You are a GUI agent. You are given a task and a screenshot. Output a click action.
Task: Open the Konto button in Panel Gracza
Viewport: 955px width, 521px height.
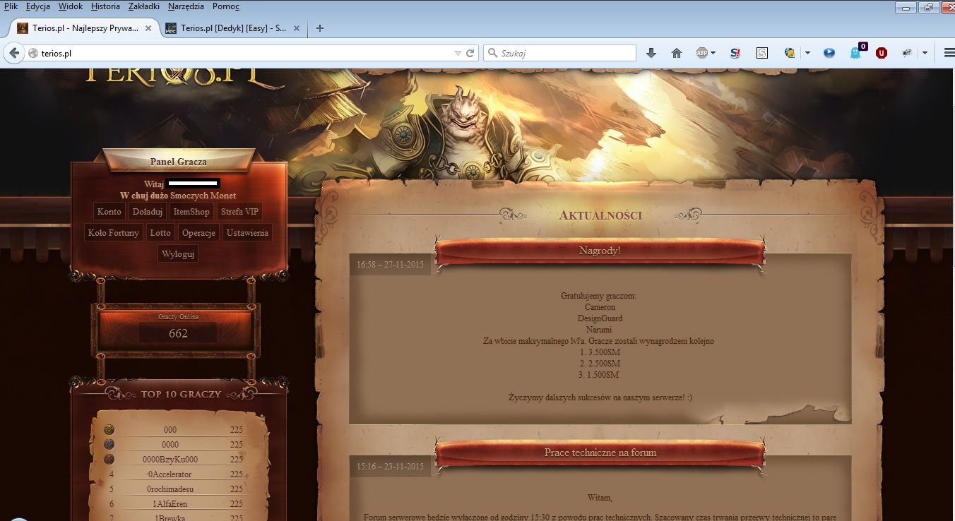point(109,212)
